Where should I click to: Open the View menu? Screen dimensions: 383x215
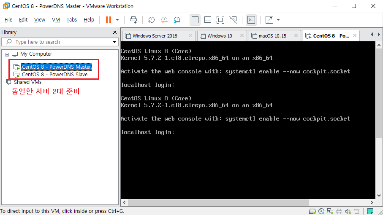[x=40, y=20]
